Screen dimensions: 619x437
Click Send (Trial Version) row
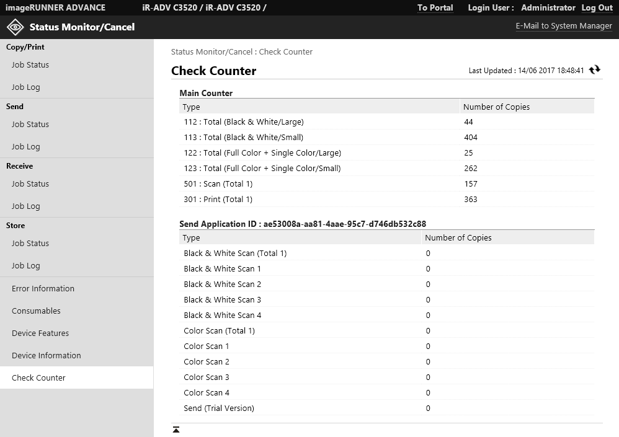coord(387,408)
